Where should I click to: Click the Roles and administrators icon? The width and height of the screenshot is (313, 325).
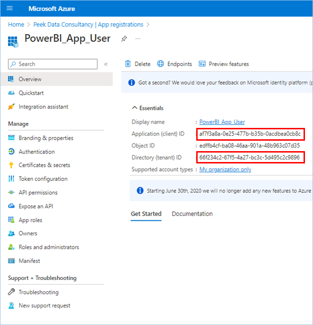click(11, 247)
